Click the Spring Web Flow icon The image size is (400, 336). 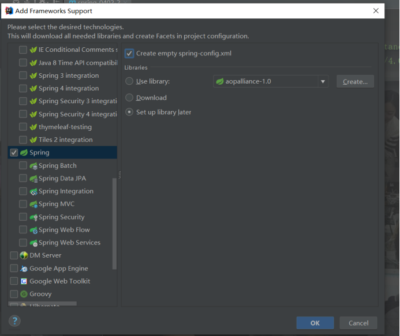pos(33,230)
